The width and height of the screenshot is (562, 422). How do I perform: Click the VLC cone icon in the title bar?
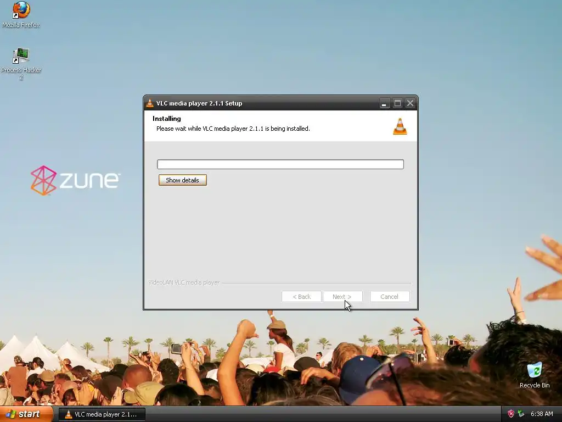click(x=150, y=103)
